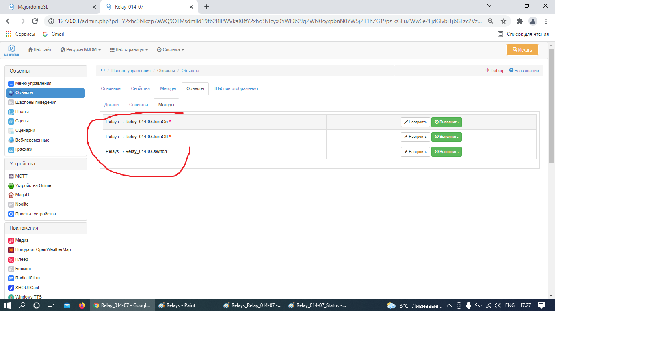
Task: Open the Веб-переменные sidebar icon
Action: tap(11, 140)
